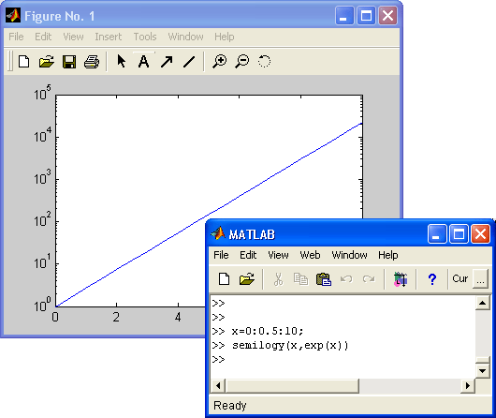
Task: Close the Figure No. 1 window
Action: (387, 16)
